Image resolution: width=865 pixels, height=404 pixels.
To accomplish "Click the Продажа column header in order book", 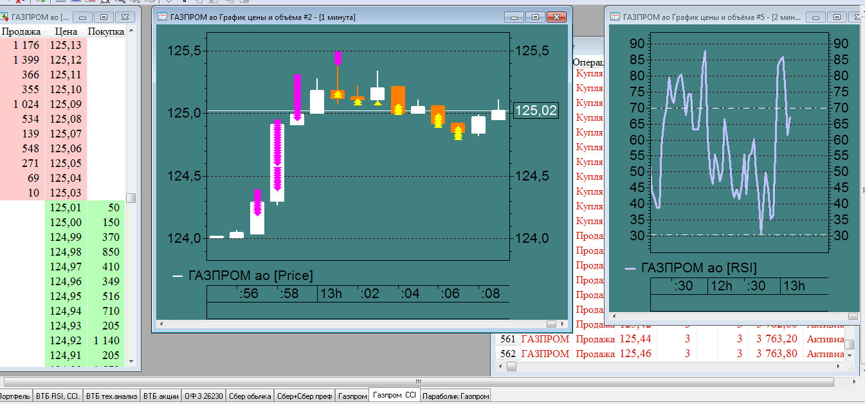I will point(22,31).
